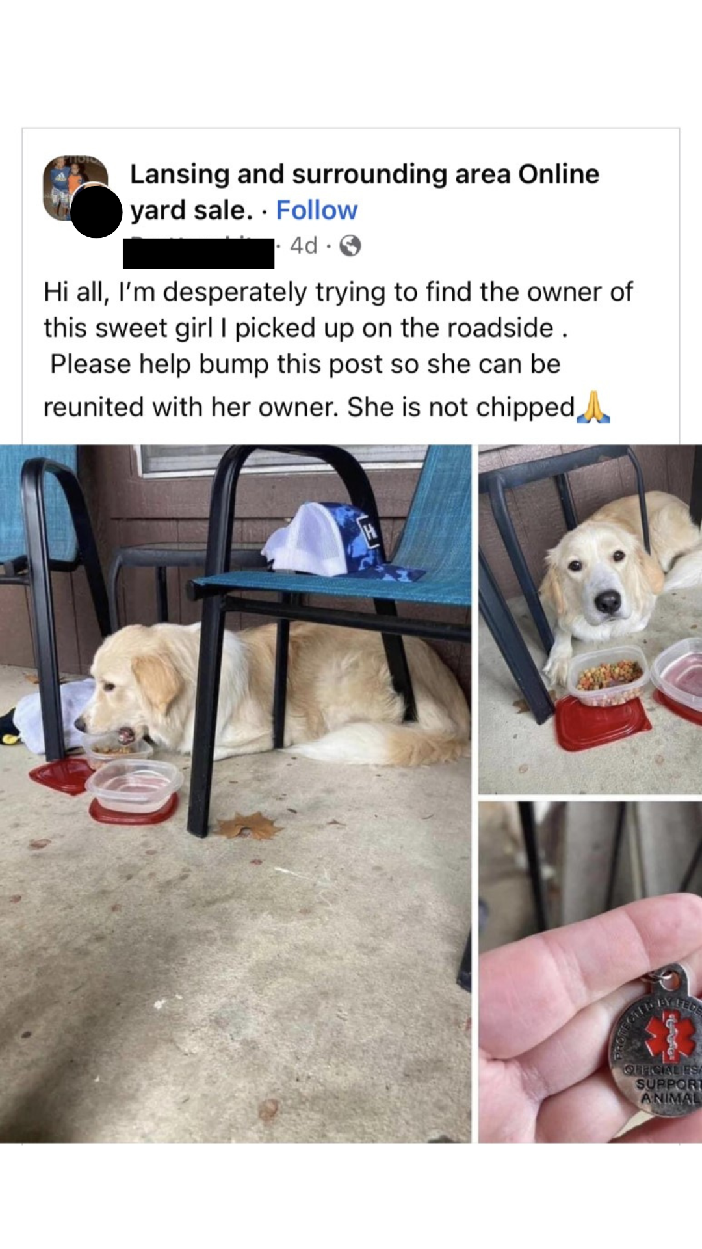Screen dimensions: 702x1249
Task: Click the post text about finding owner
Action: point(338,349)
